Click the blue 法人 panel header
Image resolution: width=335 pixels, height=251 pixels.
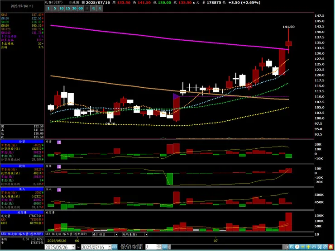22,189
